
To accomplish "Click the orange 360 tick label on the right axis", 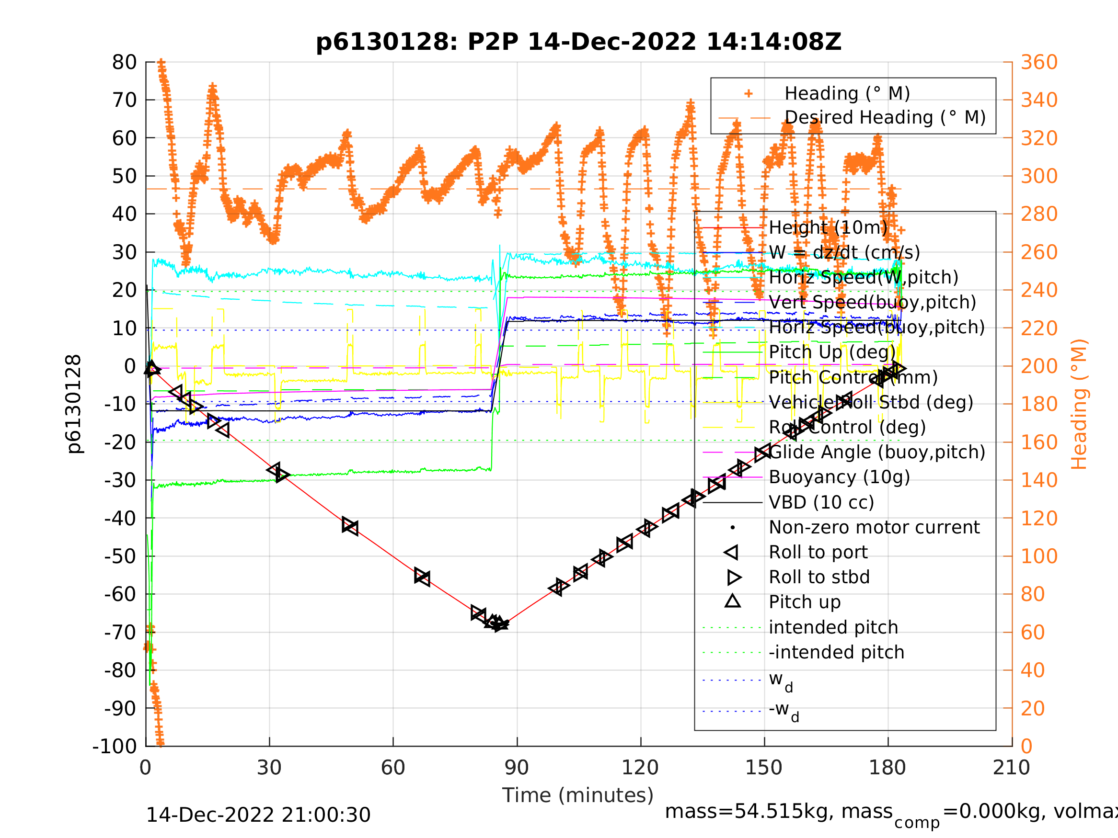I will tap(1039, 62).
